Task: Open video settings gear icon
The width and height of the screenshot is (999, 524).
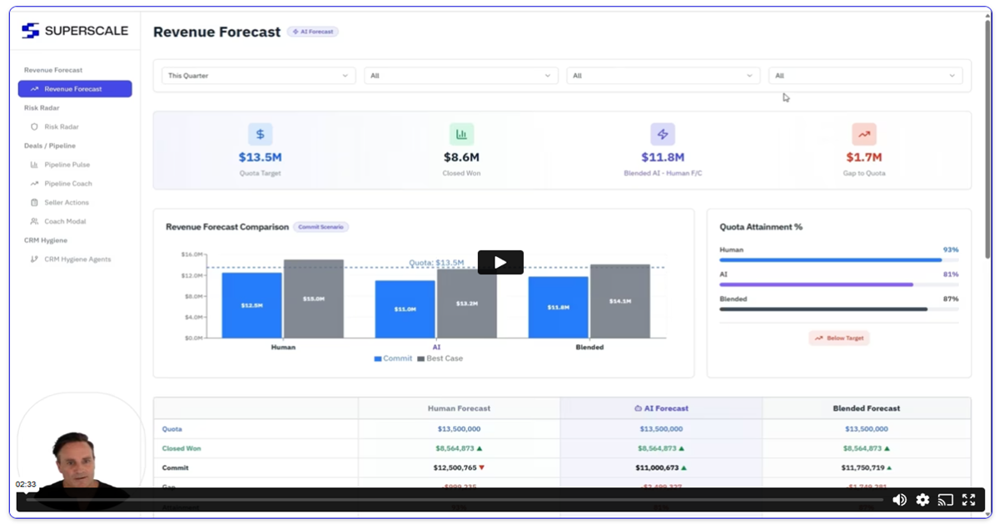Action: pyautogui.click(x=922, y=500)
